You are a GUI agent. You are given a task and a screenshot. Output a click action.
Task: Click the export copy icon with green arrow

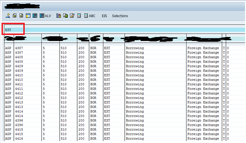(x=65, y=15)
